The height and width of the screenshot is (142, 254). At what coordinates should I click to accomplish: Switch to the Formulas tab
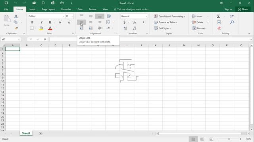(66, 9)
